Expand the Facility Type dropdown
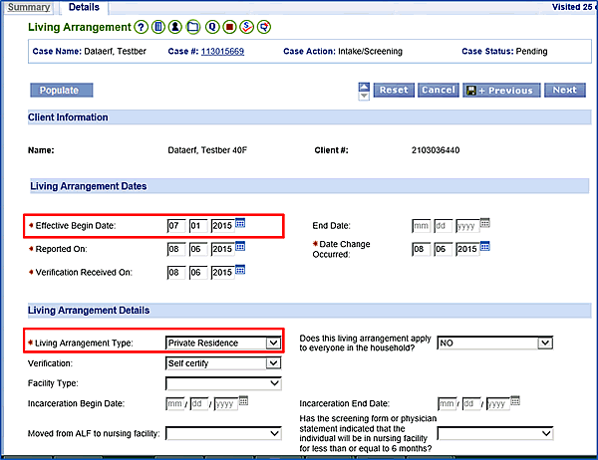Image resolution: width=598 pixels, height=460 pixels. click(274, 383)
